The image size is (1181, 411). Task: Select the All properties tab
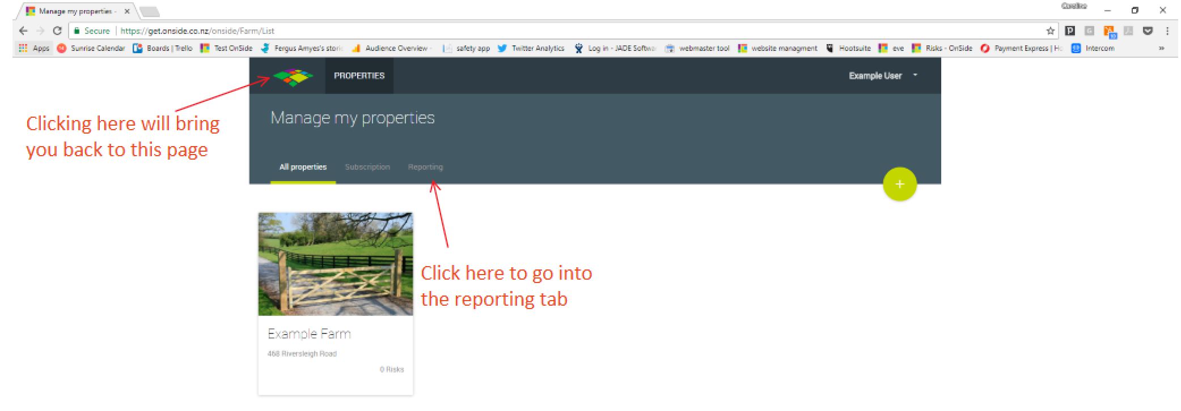[x=303, y=167]
